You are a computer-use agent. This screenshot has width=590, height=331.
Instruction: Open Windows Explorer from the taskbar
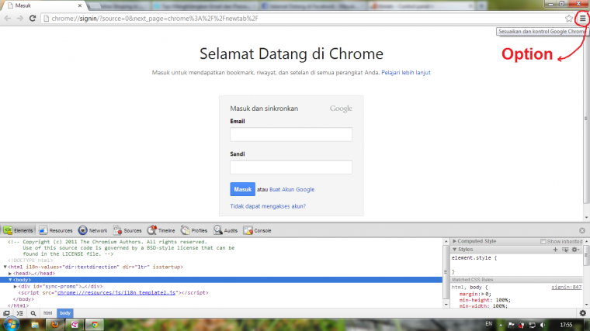35,325
